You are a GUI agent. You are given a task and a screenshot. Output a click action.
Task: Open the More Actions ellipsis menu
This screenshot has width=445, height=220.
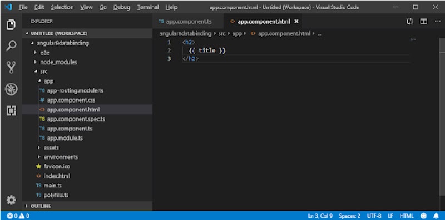(438, 22)
